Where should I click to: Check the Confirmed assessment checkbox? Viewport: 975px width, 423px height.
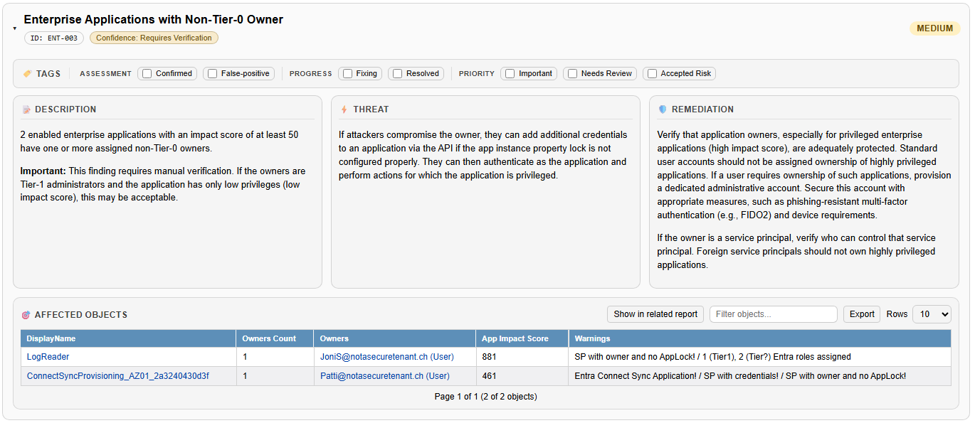147,73
